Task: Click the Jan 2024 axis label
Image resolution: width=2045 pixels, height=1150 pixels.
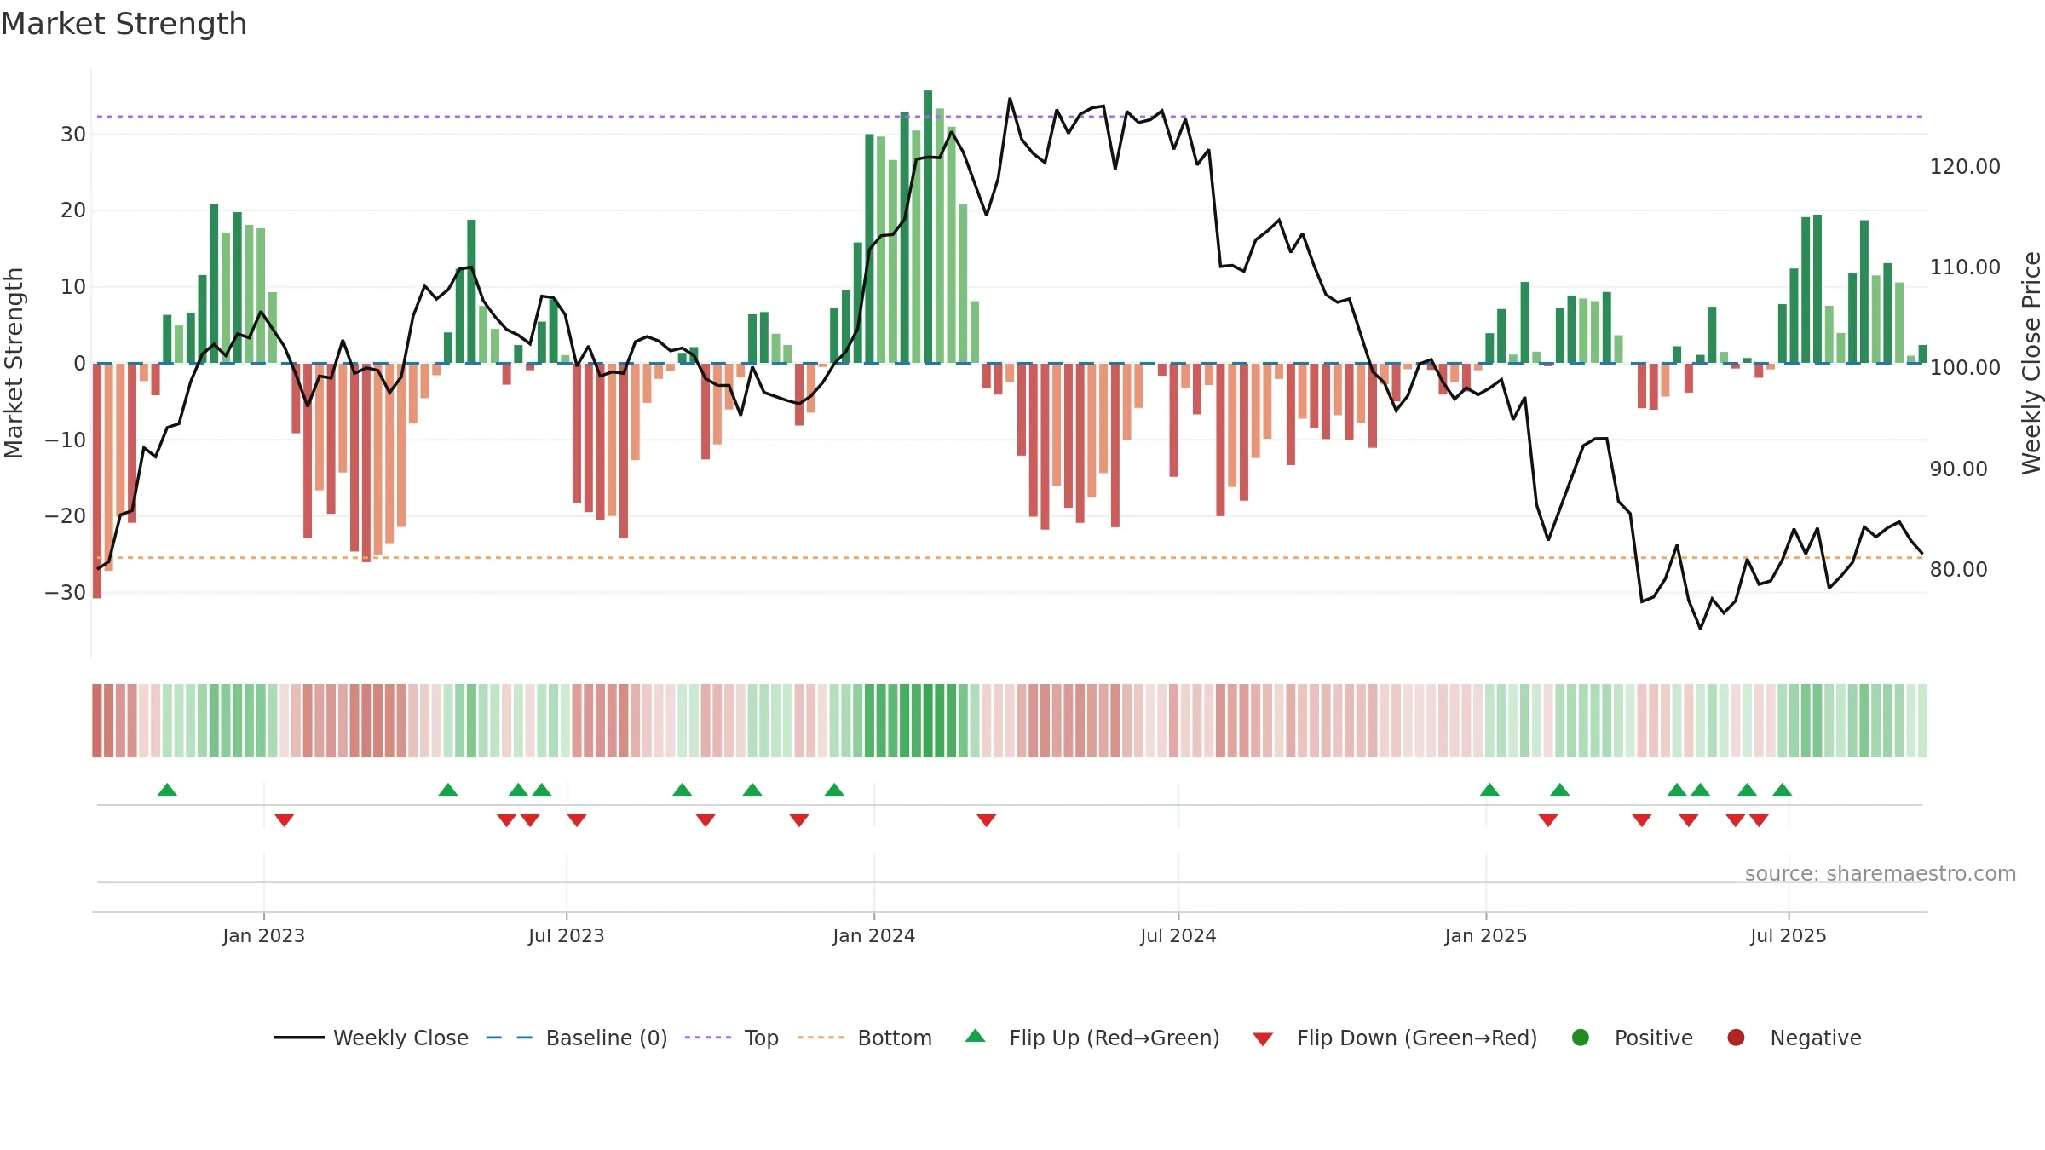Action: [873, 935]
